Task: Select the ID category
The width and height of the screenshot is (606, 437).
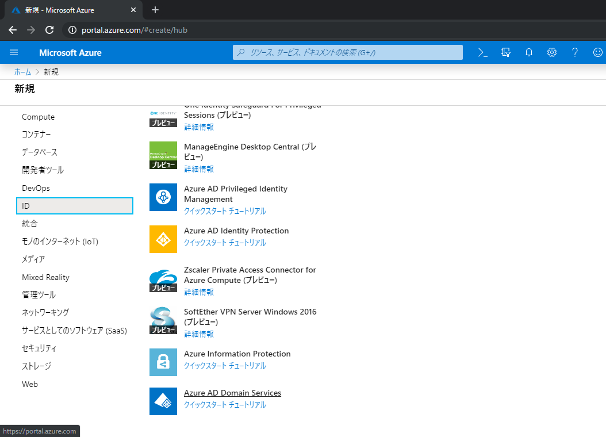Action: pos(75,206)
